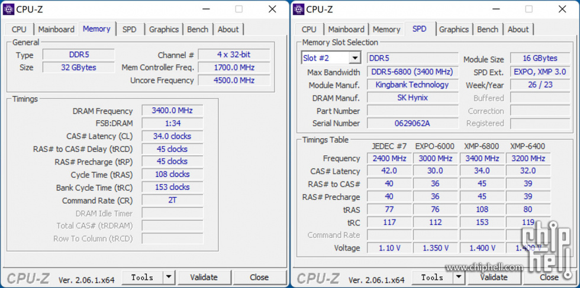Click the Close button at the bottom of the right window
This screenshot has width=580, height=288.
point(549,277)
